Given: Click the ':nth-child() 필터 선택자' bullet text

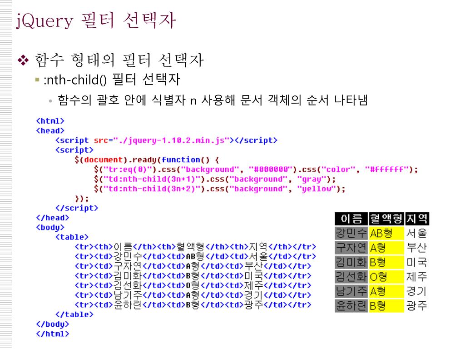Looking at the screenshot, I should (x=112, y=80).
